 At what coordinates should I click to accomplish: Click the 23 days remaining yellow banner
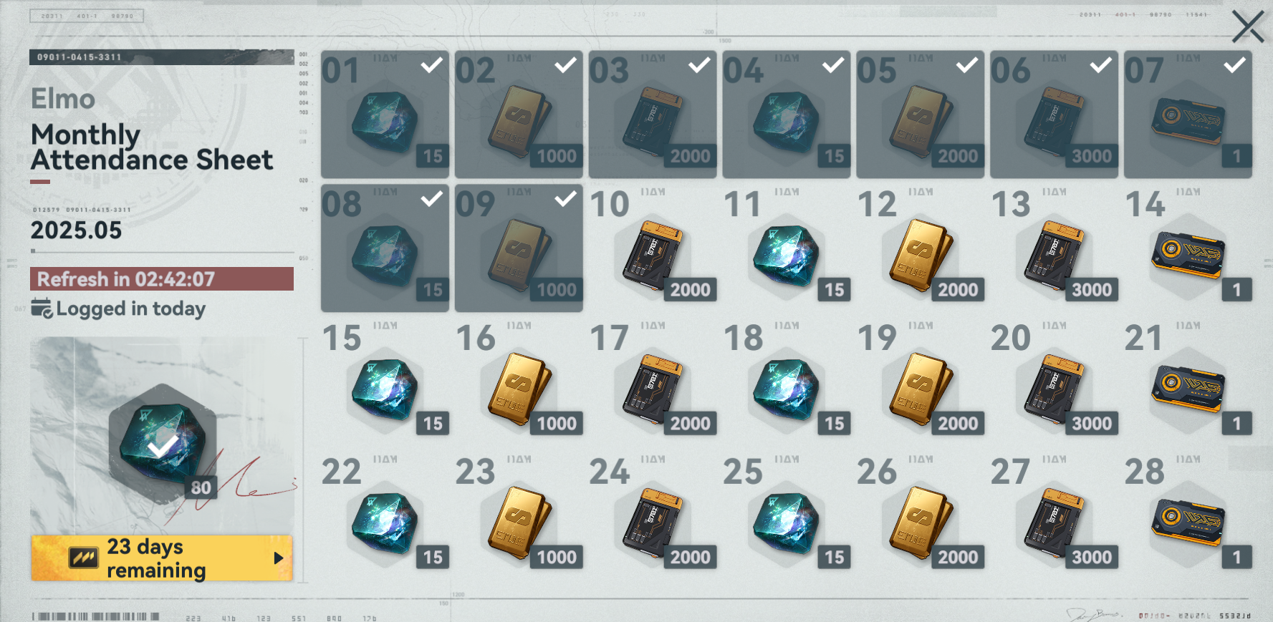tap(162, 558)
